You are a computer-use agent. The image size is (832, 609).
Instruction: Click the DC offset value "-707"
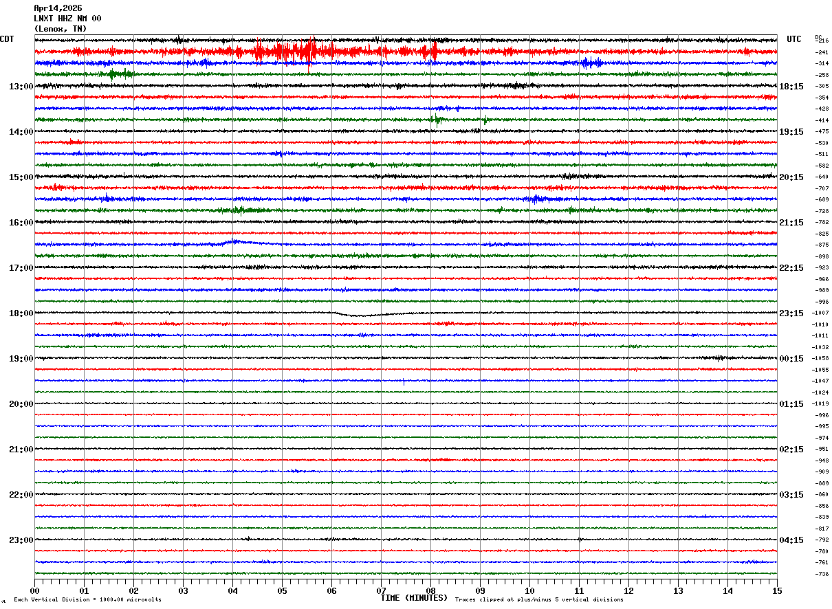(822, 188)
